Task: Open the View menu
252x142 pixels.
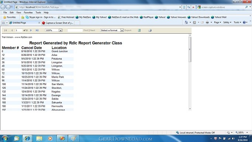Action: point(19,13)
